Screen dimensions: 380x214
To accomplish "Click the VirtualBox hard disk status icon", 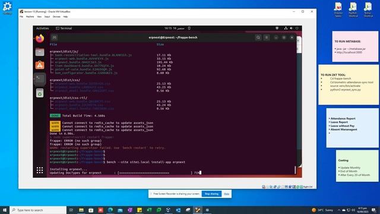I will tap(264, 187).
